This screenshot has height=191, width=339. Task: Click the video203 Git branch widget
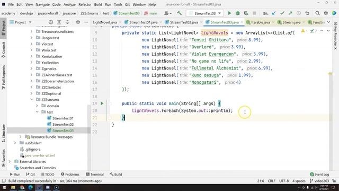point(319,181)
